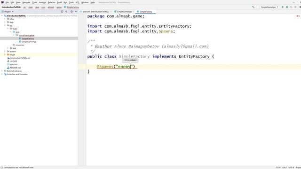Select IntroductionToFXGL.iml in project tree
The width and height of the screenshot is (301, 169).
[20, 58]
